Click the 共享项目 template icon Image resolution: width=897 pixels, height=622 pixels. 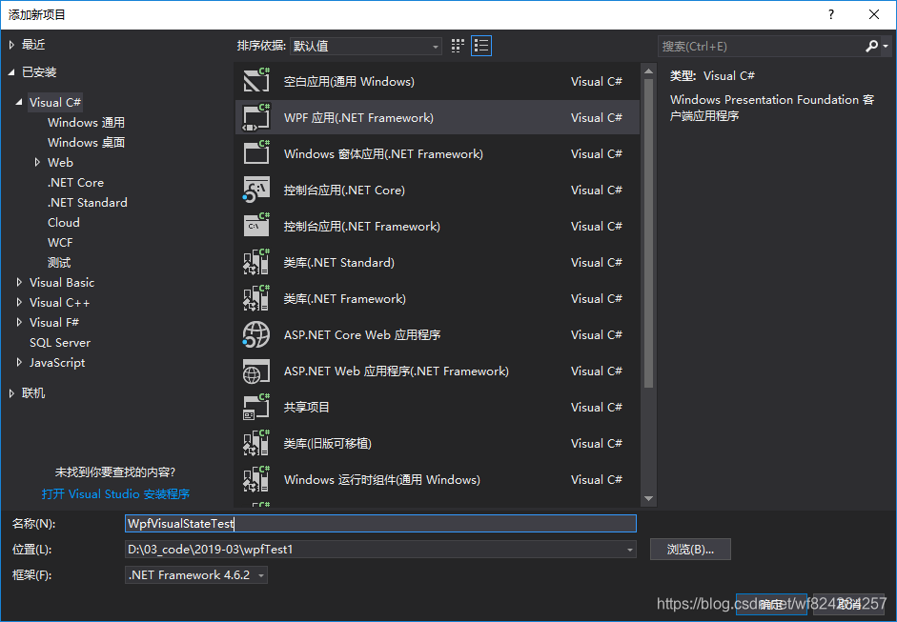click(256, 407)
